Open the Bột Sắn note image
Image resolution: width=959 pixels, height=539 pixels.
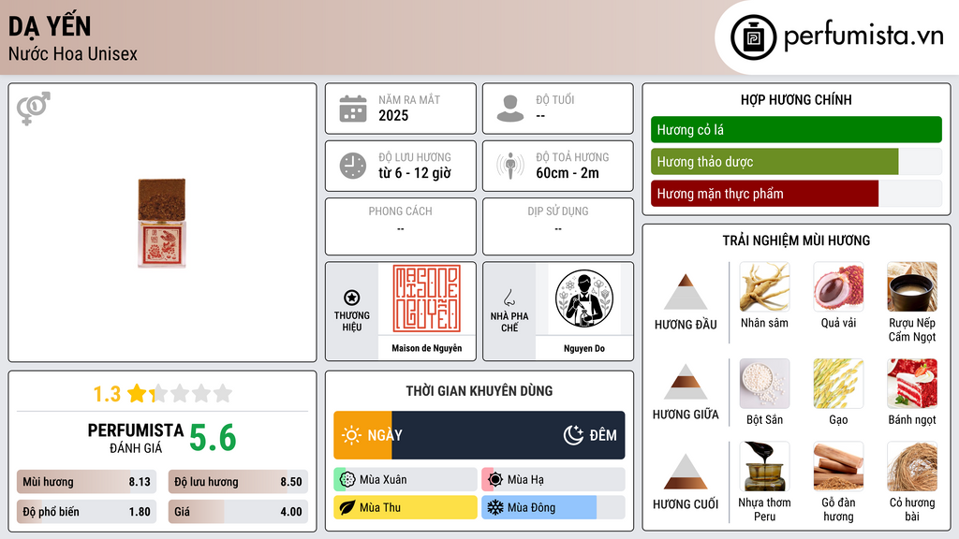pyautogui.click(x=764, y=384)
